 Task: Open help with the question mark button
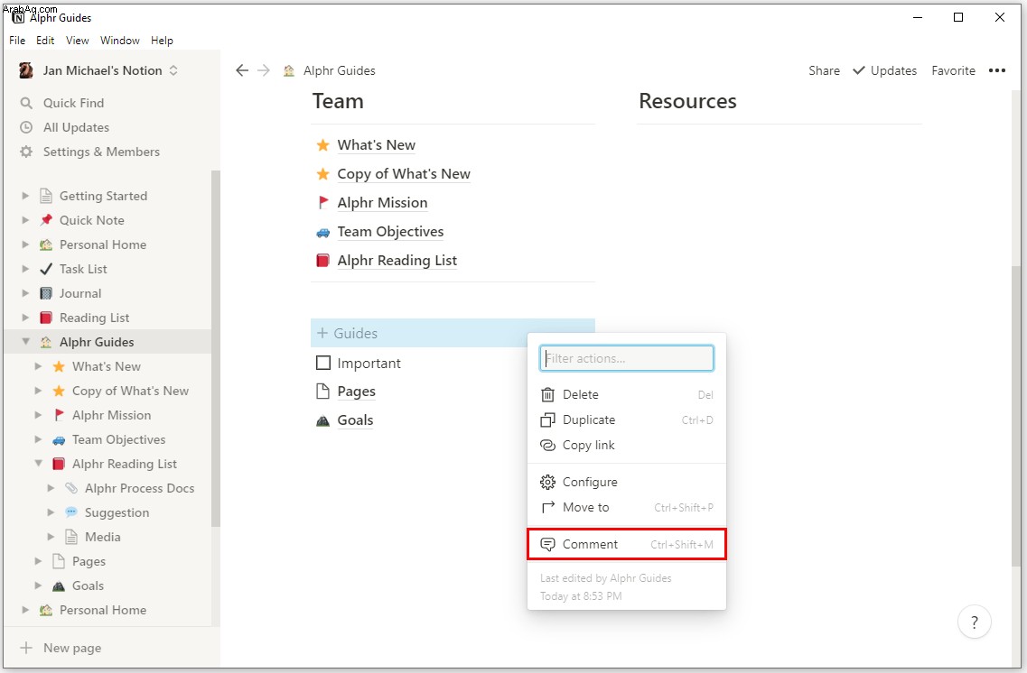975,622
